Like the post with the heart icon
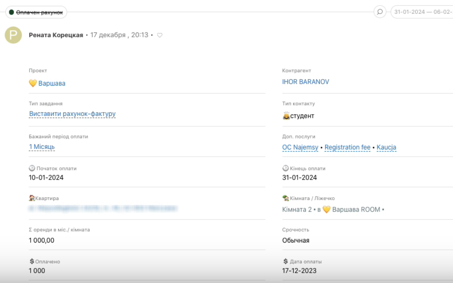The height and width of the screenshot is (283, 453). [160, 35]
